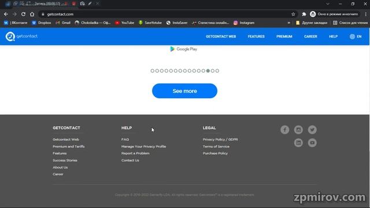Image resolution: width=370 pixels, height=208 pixels.
Task: Open the Другие закладки bookmarks folder
Action: click(312, 23)
